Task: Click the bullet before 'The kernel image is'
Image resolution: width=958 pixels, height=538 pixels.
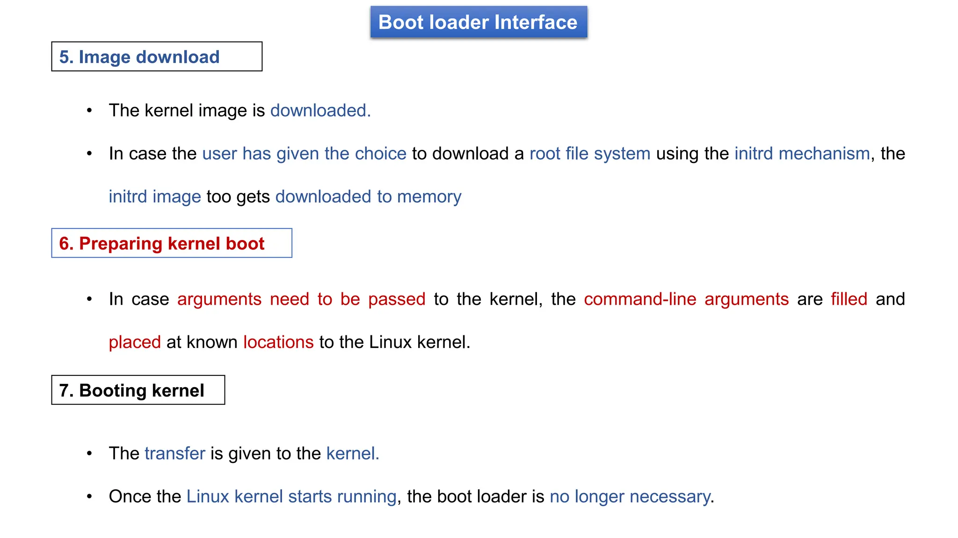Action: point(89,111)
